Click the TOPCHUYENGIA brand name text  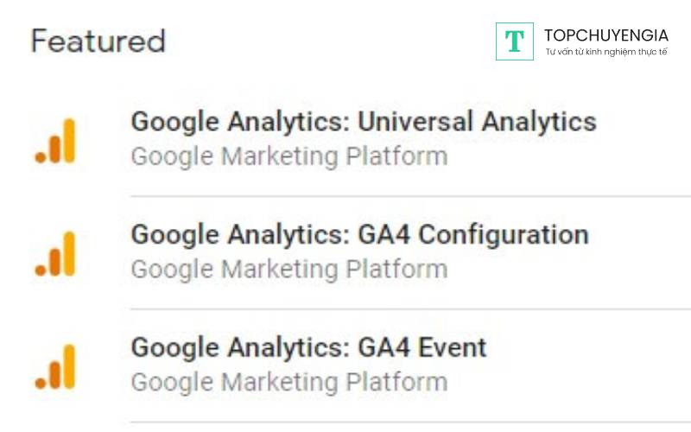605,35
